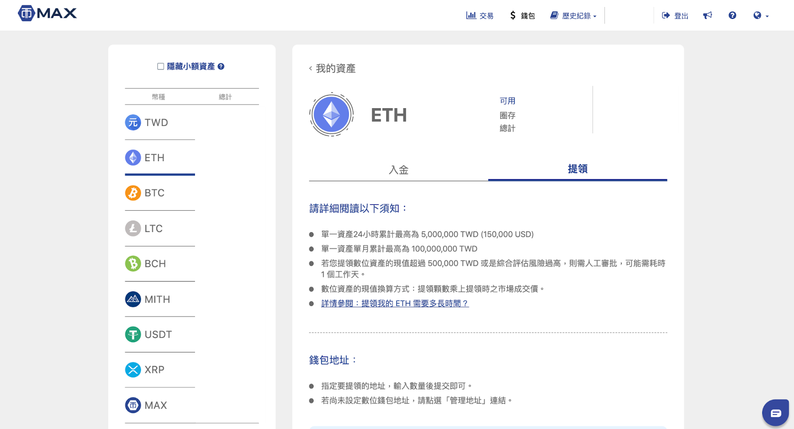Screen dimensions: 794x429
Task: Open help via the question mark icon
Action: point(732,15)
